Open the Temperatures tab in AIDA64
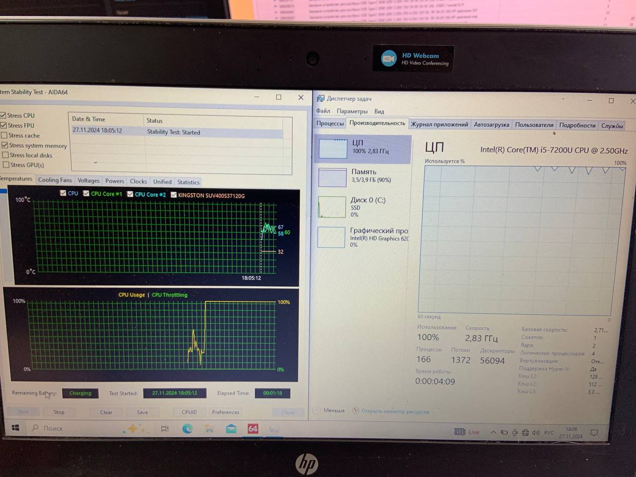The image size is (636, 477). pos(16,179)
